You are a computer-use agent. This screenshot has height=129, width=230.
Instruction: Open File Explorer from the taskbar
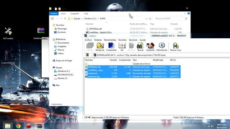[x=8, y=126]
